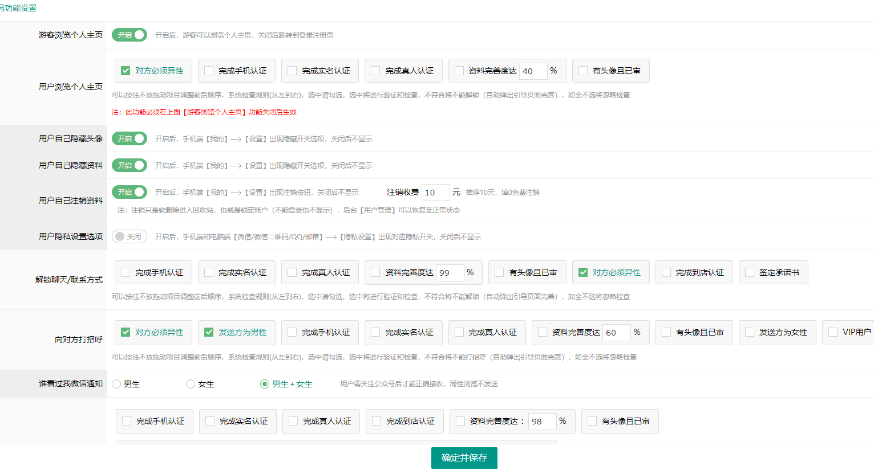
Task: Uncheck 发送方为男性 option
Action: [209, 332]
